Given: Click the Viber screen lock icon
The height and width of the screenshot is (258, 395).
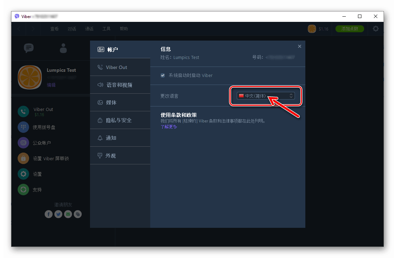Looking at the screenshot, I should (24, 158).
